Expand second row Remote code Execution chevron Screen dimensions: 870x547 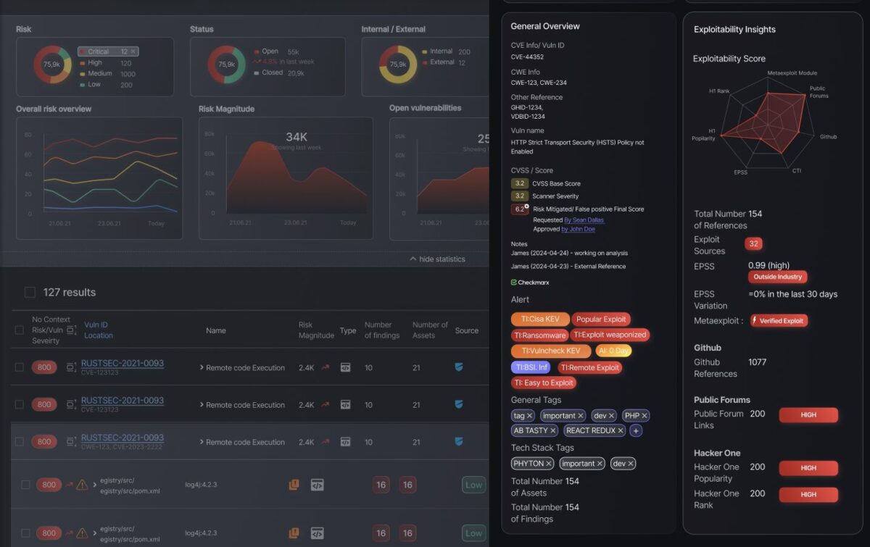[202, 405]
